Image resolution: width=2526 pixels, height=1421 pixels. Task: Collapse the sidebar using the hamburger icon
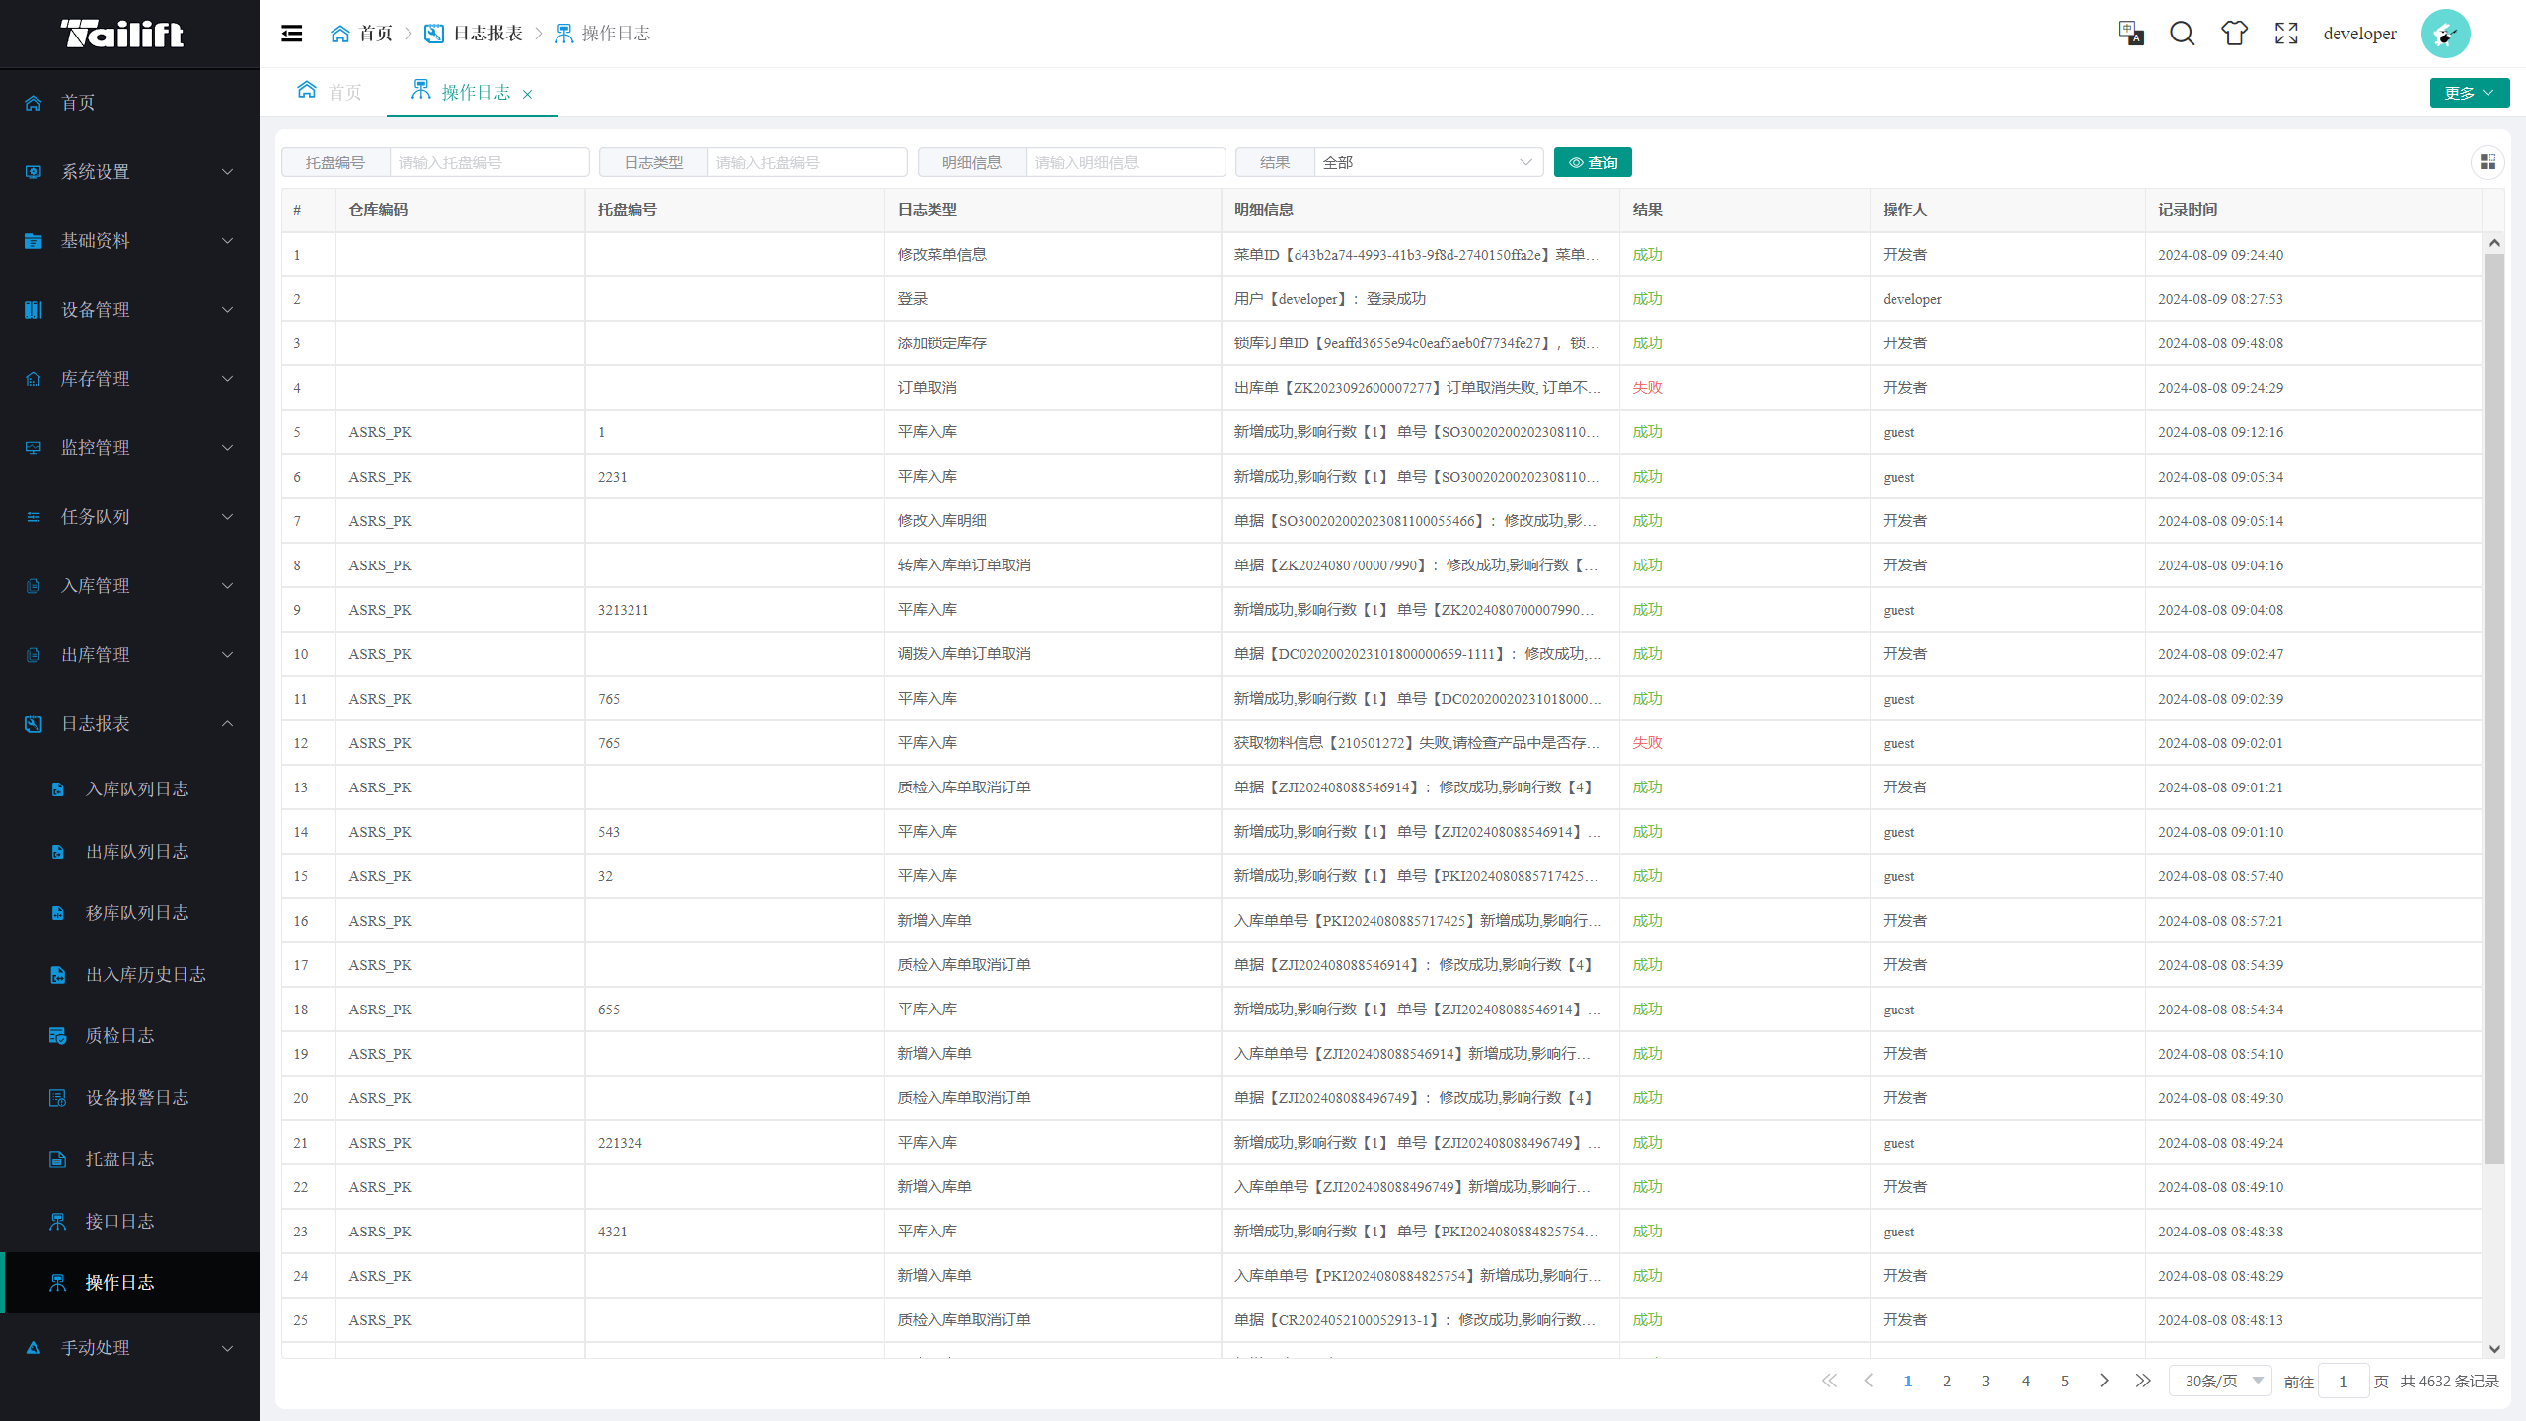[292, 34]
